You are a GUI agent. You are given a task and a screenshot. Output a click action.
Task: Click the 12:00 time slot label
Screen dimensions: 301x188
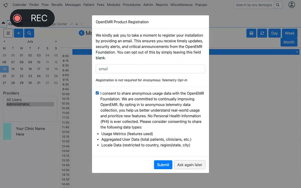pos(65,132)
